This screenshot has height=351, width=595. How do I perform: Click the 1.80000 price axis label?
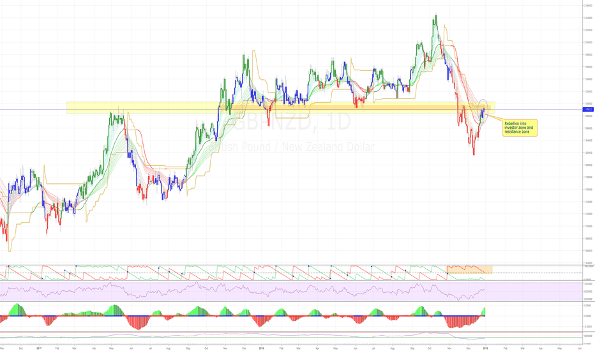pos(589,165)
